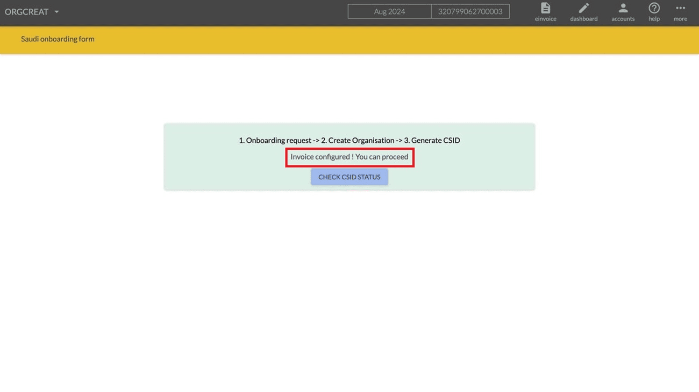Select the Generate CSID step label
Screen dimensions: 699x392
coord(432,140)
